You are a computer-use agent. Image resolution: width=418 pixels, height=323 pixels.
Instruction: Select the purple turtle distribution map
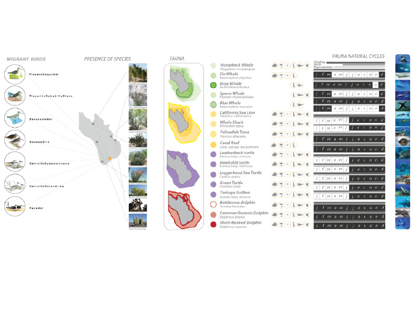(182, 167)
